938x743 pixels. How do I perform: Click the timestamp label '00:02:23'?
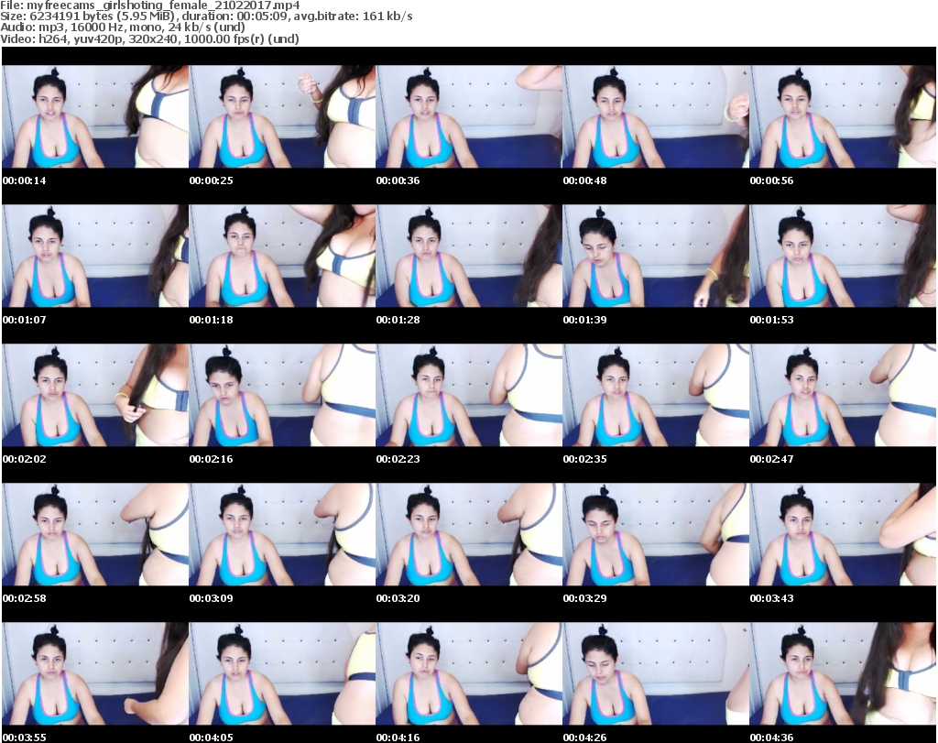click(x=398, y=459)
